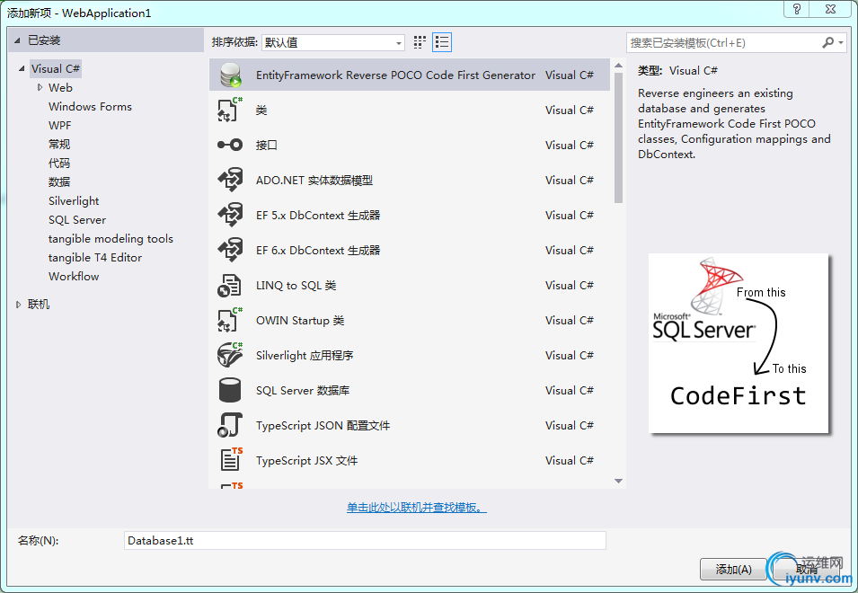
Task: Select 'LINQ to SQL 类' template row
Action: tap(410, 285)
